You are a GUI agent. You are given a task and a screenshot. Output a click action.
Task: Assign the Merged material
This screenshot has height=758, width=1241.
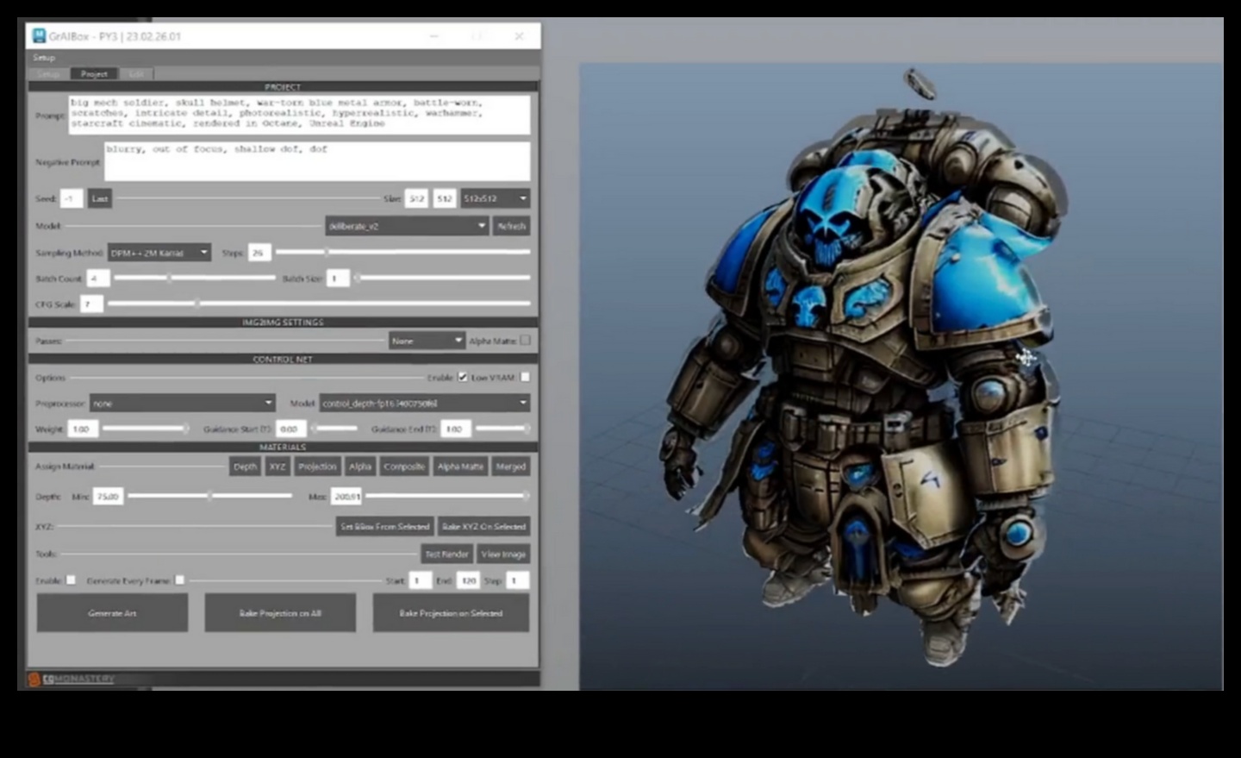(510, 466)
